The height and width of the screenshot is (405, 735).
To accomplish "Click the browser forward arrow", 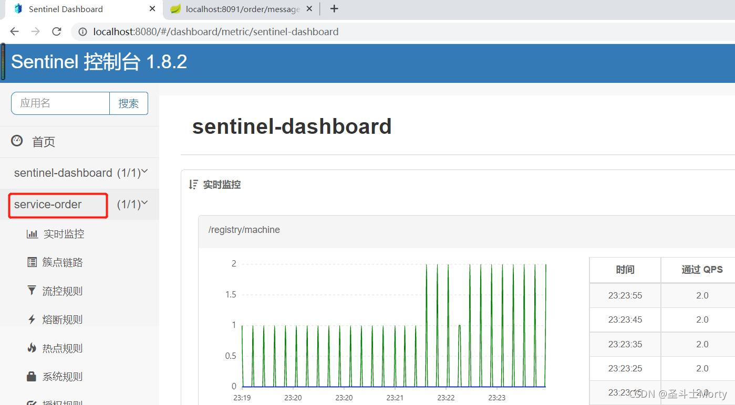I will 35,31.
